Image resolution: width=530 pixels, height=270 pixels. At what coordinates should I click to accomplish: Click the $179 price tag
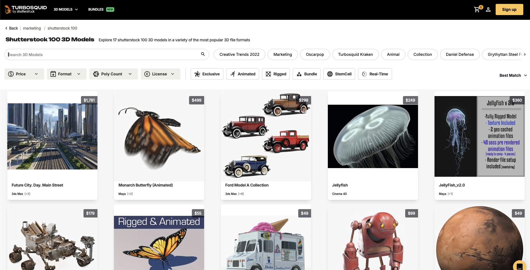(90, 213)
